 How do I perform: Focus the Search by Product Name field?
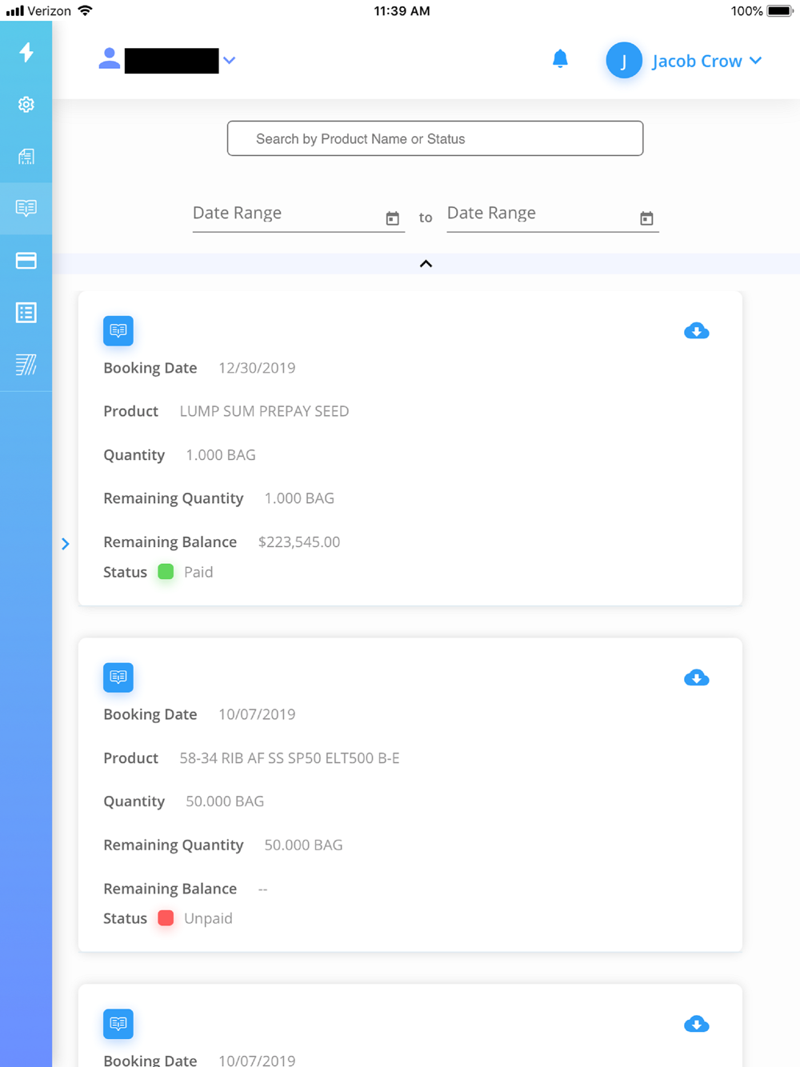pyautogui.click(x=435, y=138)
